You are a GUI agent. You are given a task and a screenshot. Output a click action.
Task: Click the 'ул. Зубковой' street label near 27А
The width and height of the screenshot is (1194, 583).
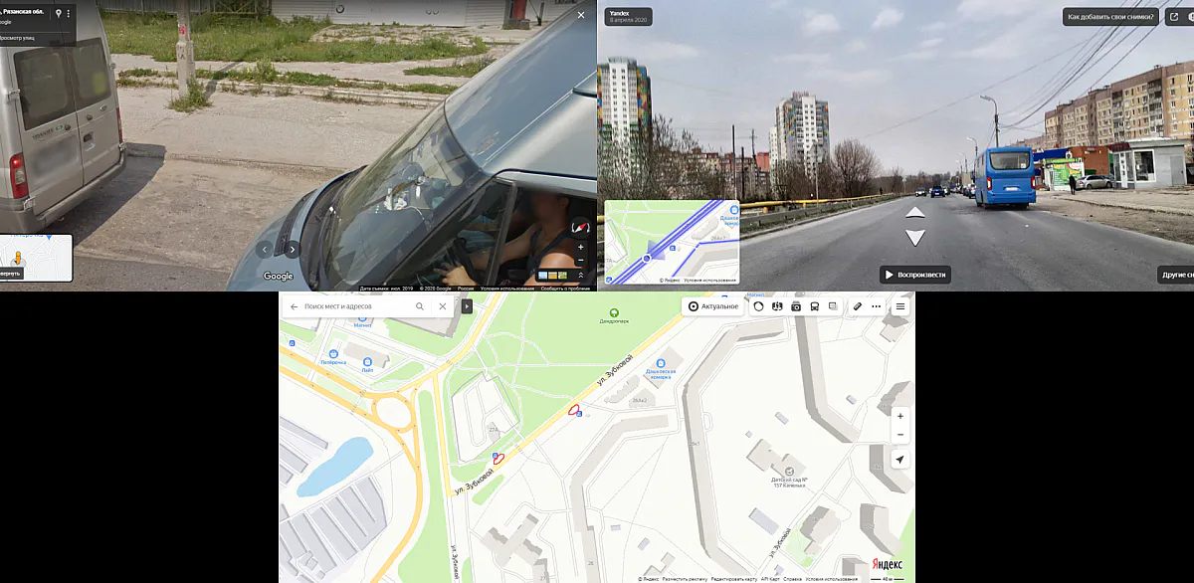475,481
